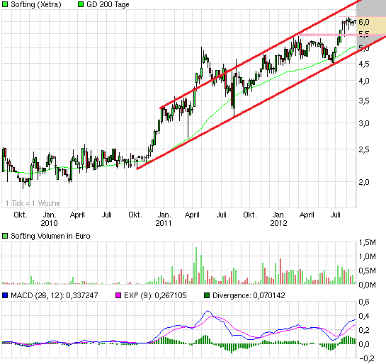Click the MACD axis label '0,4'
This screenshot has width=386, height=364.
pyautogui.click(x=364, y=316)
